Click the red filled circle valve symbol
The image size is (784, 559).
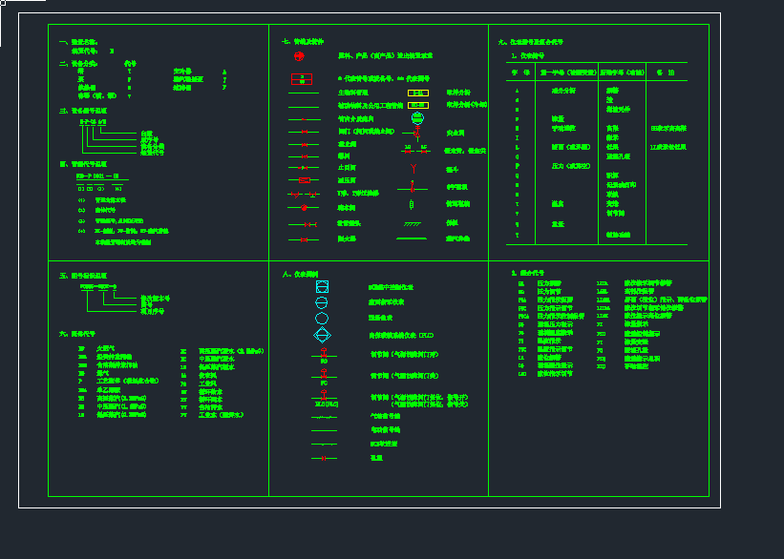click(x=305, y=206)
